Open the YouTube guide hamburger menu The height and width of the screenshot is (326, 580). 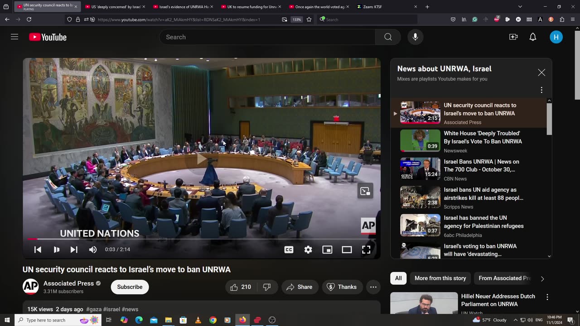click(x=14, y=37)
